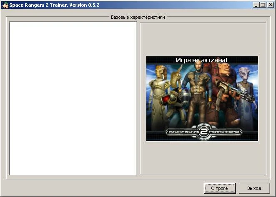This screenshot has height=197, width=276.
Task: Click the trainer app icon in title bar
Action: (x=5, y=5)
